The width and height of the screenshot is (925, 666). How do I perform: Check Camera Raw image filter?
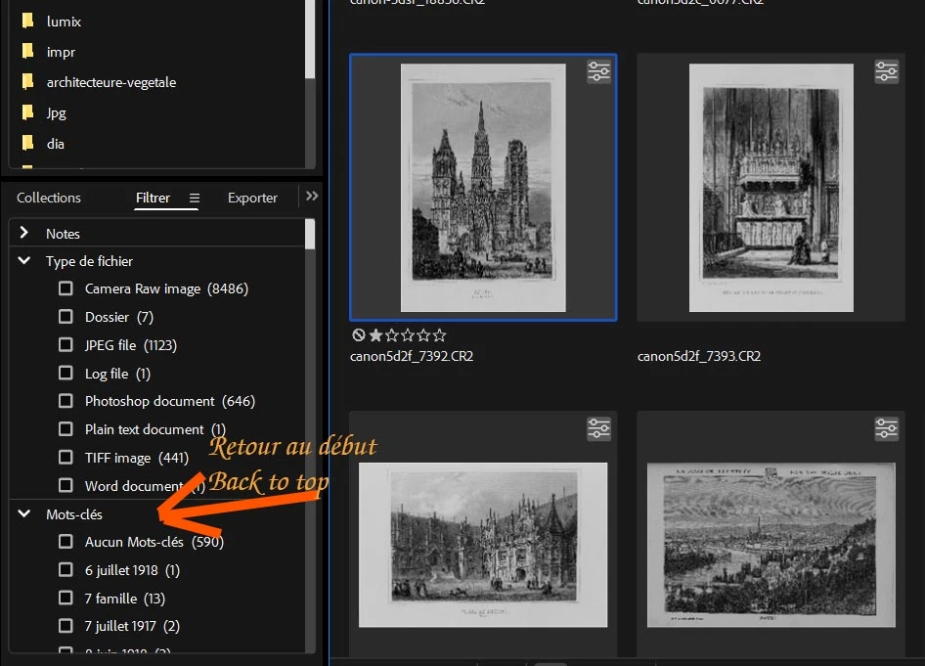click(x=66, y=289)
